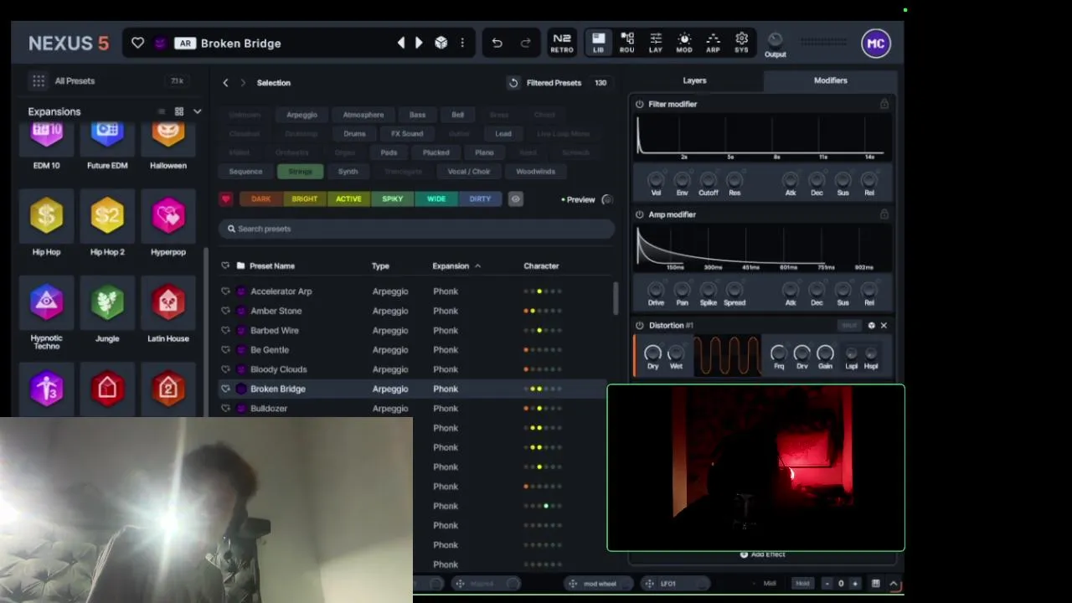The image size is (1072, 603).
Task: Expand the bottom bar up chevron
Action: point(894,584)
